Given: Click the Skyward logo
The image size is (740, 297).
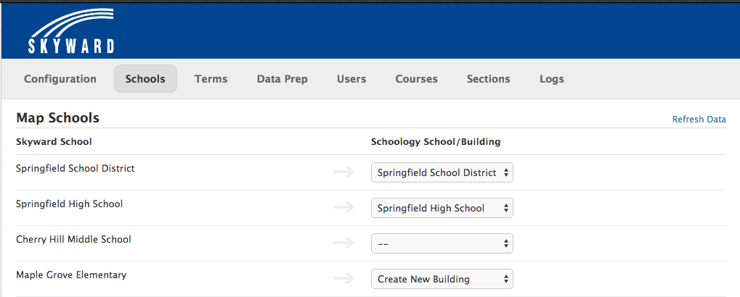Looking at the screenshot, I should (x=70, y=35).
